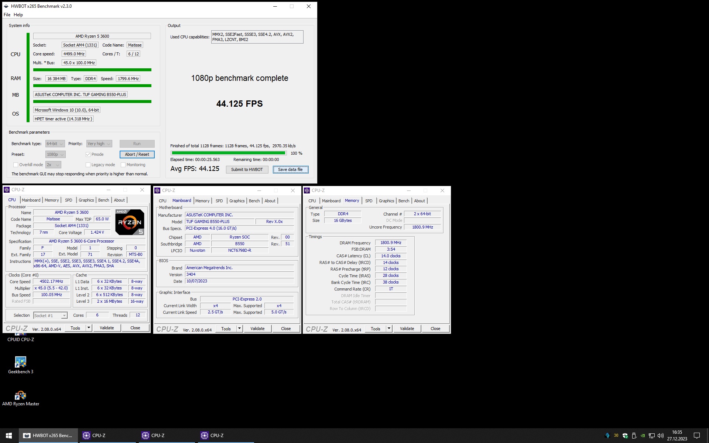Open the Priority Very high dropdown
The height and width of the screenshot is (443, 709).
(x=99, y=144)
